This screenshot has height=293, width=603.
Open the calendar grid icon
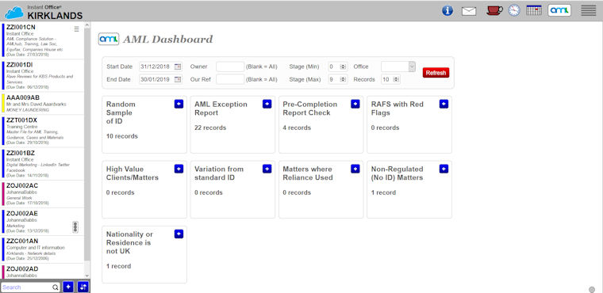point(534,10)
